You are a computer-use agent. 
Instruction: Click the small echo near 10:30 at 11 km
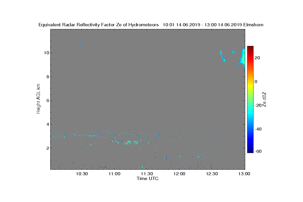coord(80,43)
